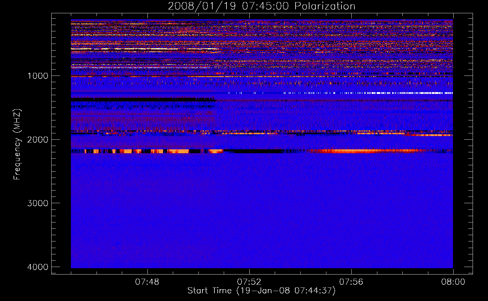Click the plot title '2008/01/19 07:45:00 Polarization'
Viewport: 488px width, 301px height.
click(261, 6)
